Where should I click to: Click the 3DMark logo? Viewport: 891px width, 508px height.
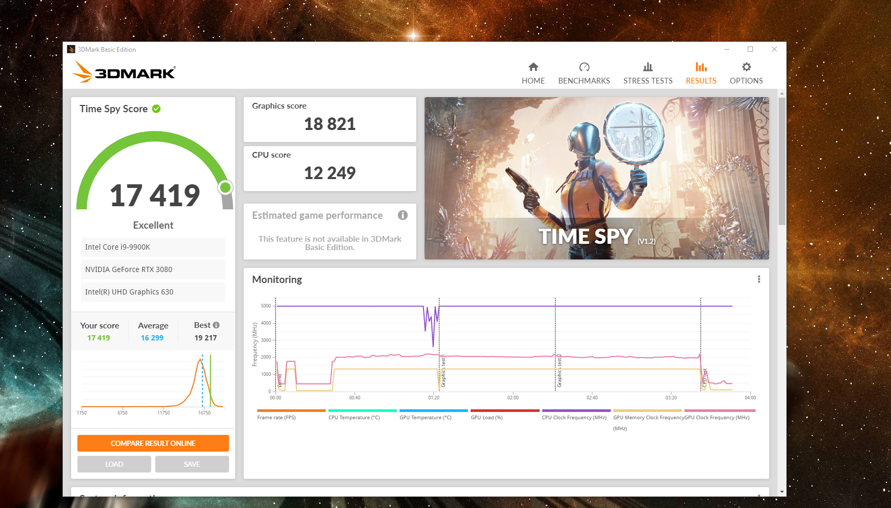click(x=124, y=72)
